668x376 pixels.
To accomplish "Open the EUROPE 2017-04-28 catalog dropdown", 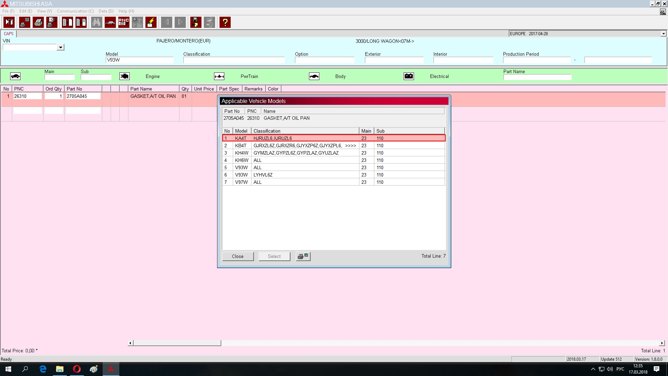I will (x=663, y=34).
